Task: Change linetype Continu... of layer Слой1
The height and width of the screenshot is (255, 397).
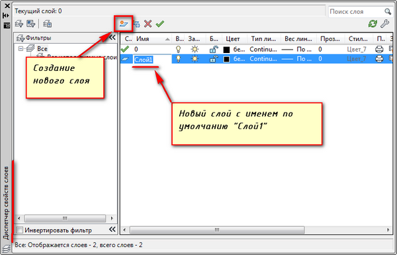Action: pyautogui.click(x=263, y=59)
